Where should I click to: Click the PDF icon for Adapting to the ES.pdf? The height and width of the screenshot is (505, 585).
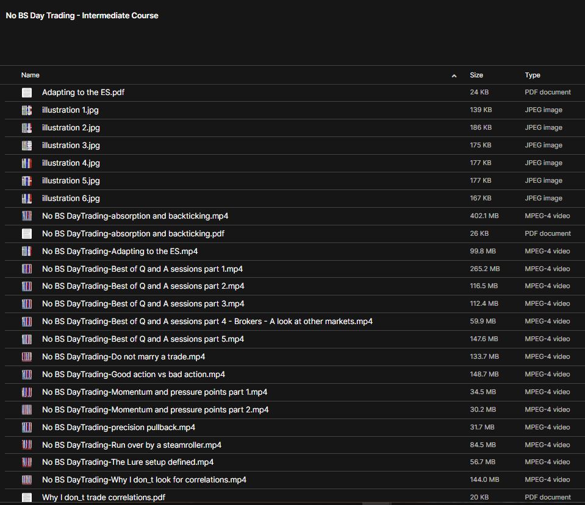[x=26, y=92]
